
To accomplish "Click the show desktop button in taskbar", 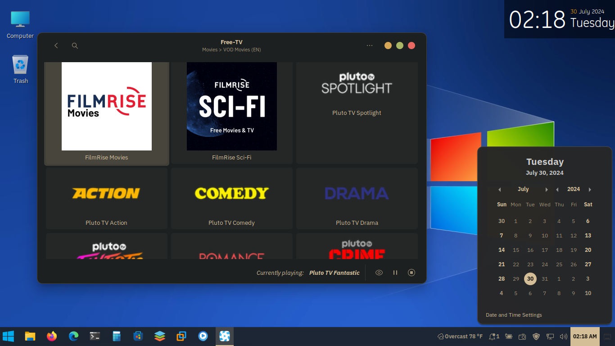I will click(607, 337).
